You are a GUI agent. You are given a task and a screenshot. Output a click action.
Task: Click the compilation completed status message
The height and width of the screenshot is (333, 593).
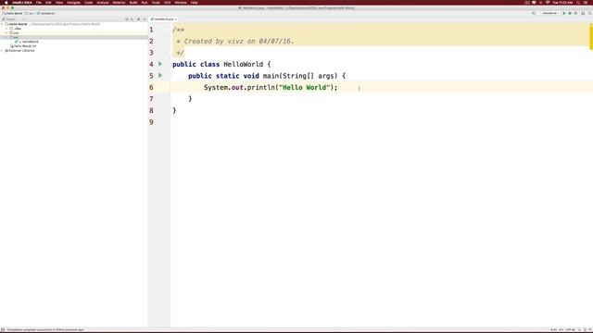click(x=44, y=329)
